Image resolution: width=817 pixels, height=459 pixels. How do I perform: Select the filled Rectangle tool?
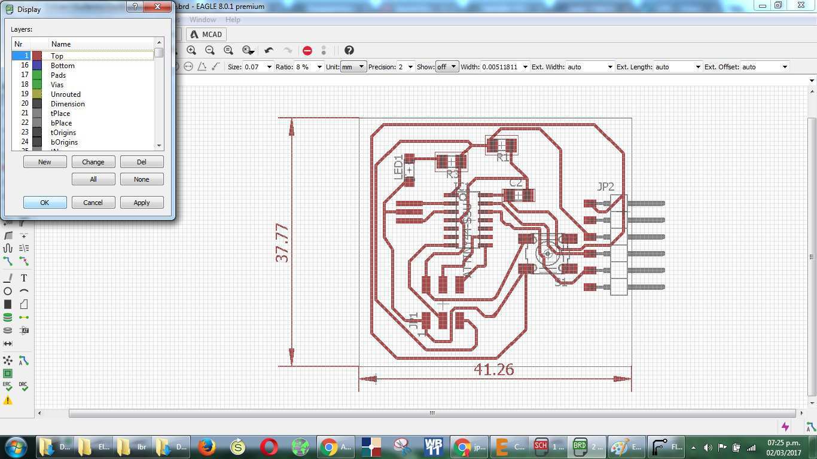pyautogui.click(x=8, y=304)
